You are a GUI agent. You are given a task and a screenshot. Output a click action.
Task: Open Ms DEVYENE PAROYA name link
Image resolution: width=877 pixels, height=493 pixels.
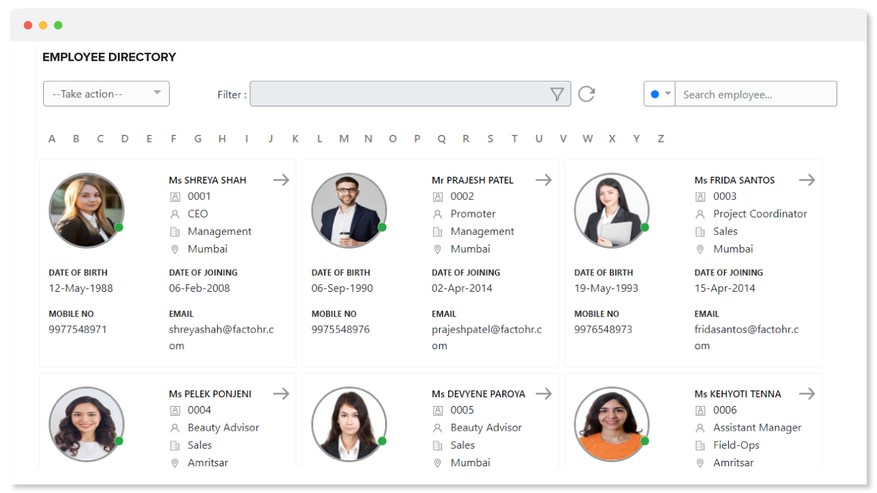478,394
